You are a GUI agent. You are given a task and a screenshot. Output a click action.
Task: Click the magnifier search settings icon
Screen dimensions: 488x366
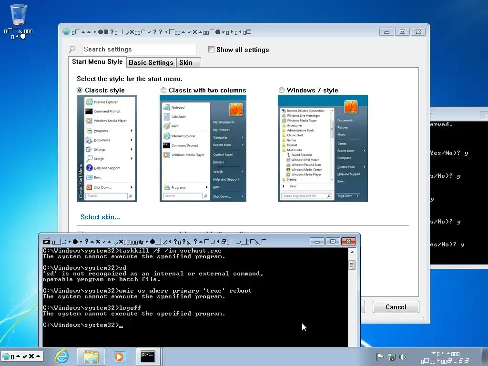[x=72, y=49]
